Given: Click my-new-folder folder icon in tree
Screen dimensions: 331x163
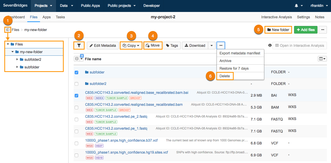Looking at the screenshot, I should point(17,52).
